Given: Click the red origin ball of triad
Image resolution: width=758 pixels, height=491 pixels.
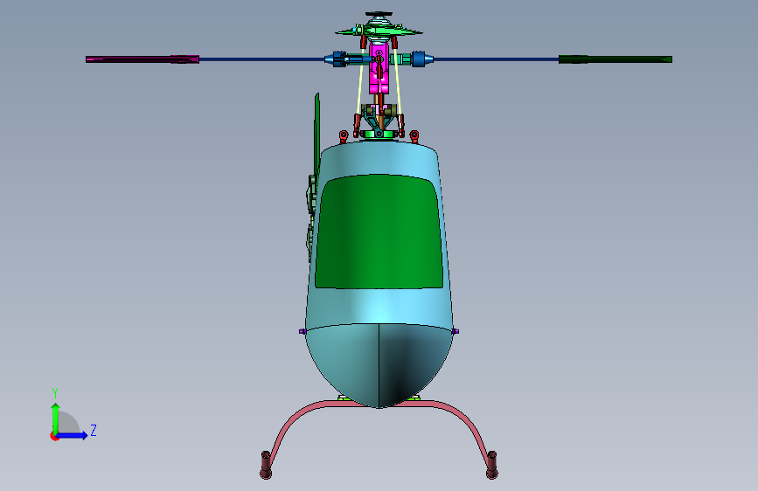Looking at the screenshot, I should (54, 436).
